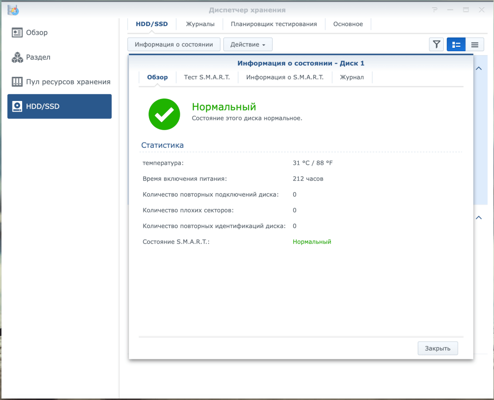Click the Закрыть button
The image size is (494, 400).
[x=438, y=348]
